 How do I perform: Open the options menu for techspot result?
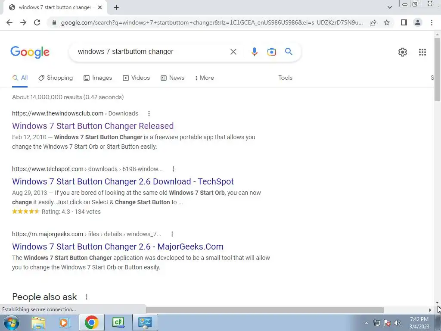pyautogui.click(x=173, y=169)
